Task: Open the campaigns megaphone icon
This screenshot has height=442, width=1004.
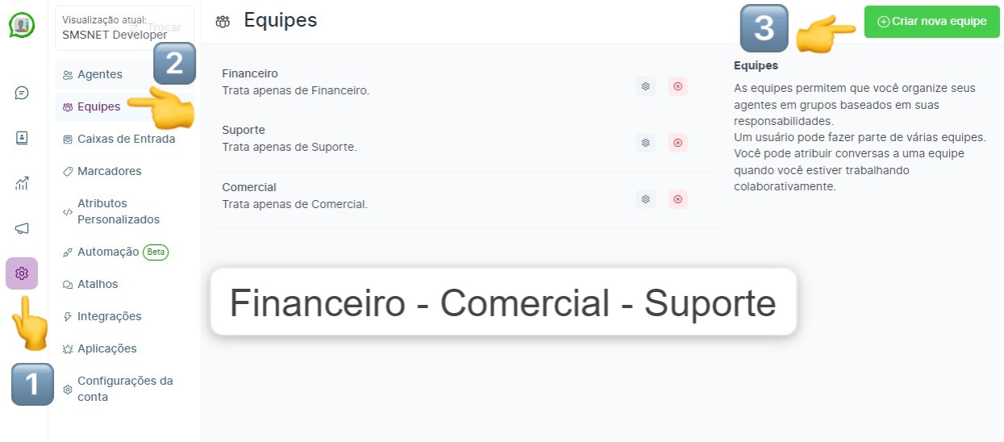Action: coord(22,228)
